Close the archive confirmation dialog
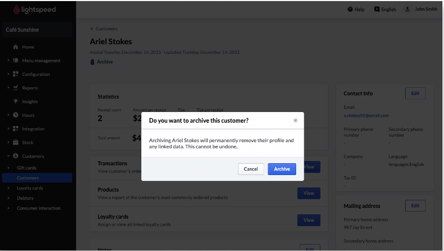The height and width of the screenshot is (251, 444). (295, 121)
